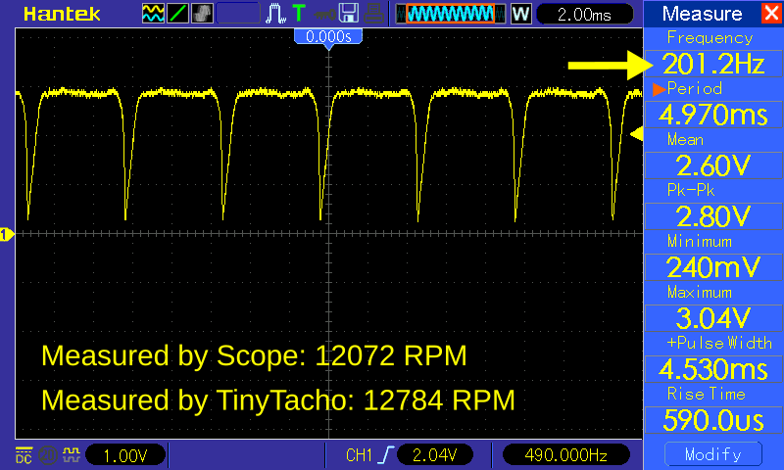Click the printer icon in top bar
The width and height of the screenshot is (784, 470).
pyautogui.click(x=373, y=14)
